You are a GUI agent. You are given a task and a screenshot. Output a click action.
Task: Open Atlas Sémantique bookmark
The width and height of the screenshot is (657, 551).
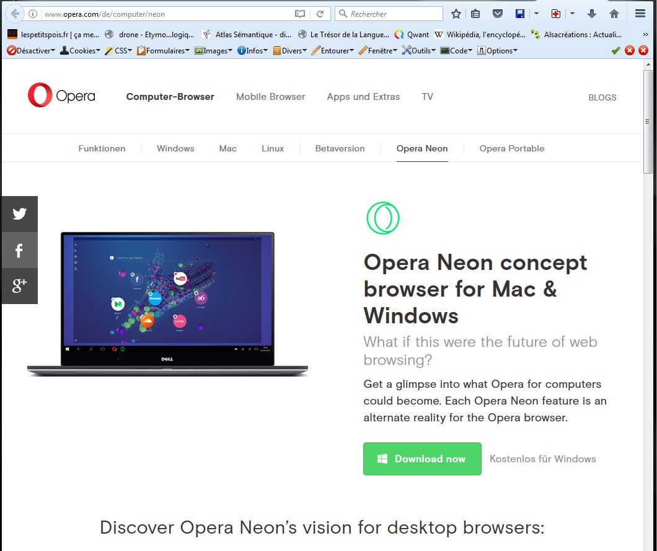(247, 34)
